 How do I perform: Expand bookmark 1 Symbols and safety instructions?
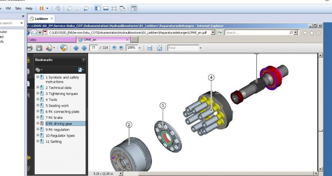[38, 77]
